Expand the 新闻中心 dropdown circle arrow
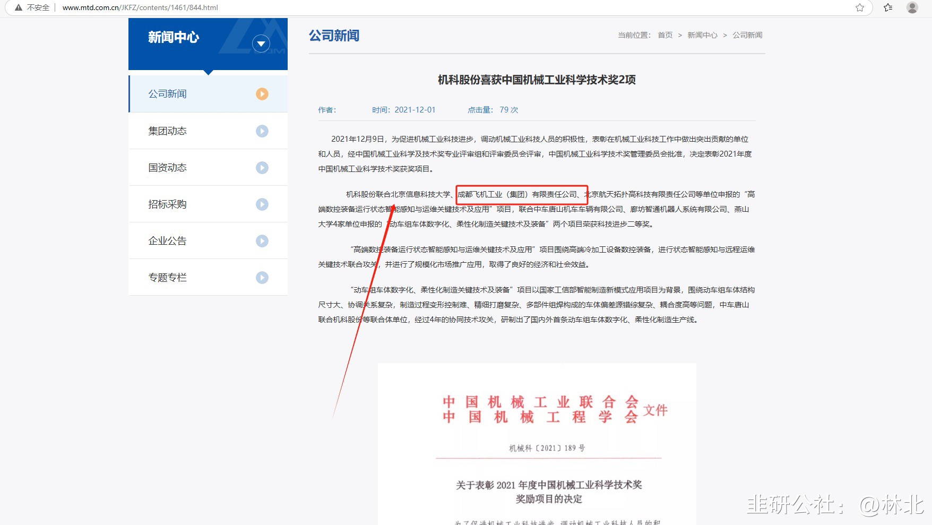932x525 pixels. (x=261, y=44)
